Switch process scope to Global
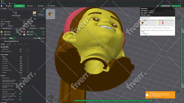The width and height of the screenshot is (184, 103). point(11,38)
